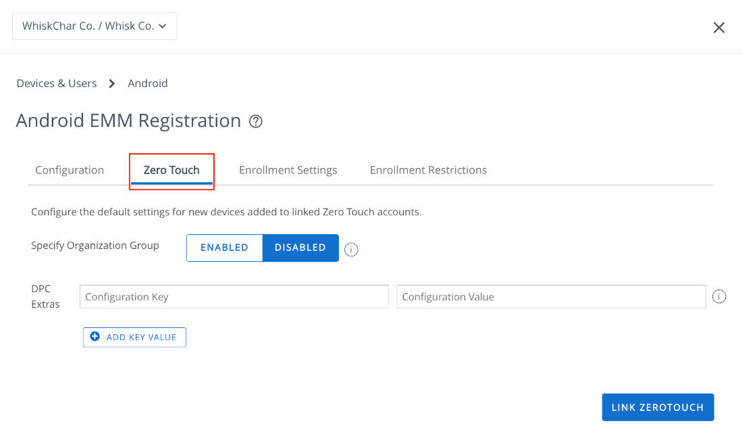This screenshot has height=436, width=742.
Task: View info about Specify Organization Group setting
Action: (x=351, y=250)
